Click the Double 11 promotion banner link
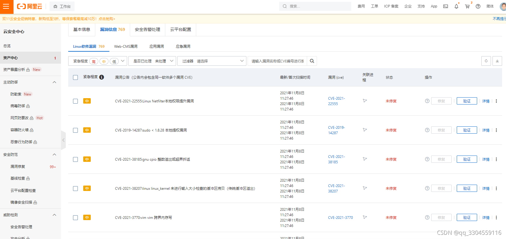This screenshot has width=506, height=239. (x=59, y=19)
